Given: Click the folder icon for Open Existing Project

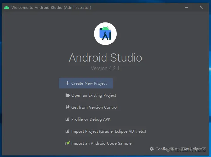Looking at the screenshot, I should pos(67,95).
